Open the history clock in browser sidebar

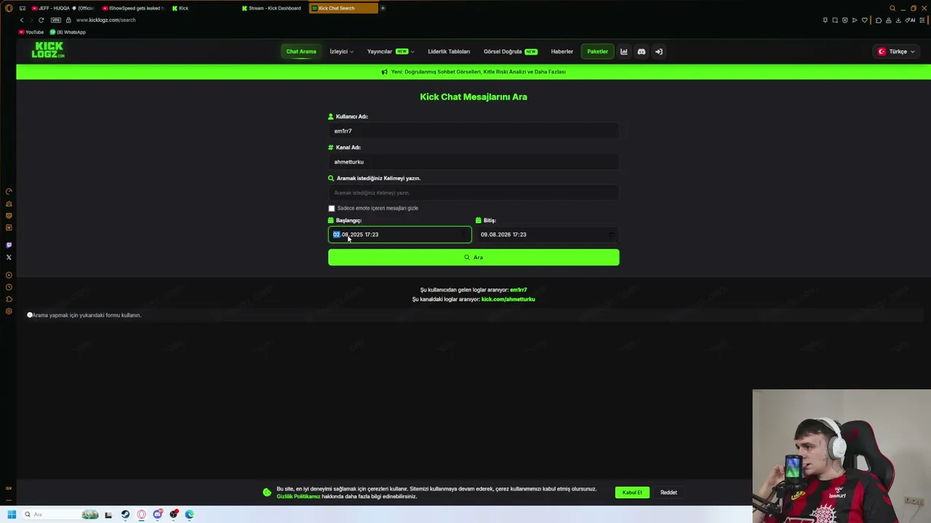pyautogui.click(x=9, y=288)
